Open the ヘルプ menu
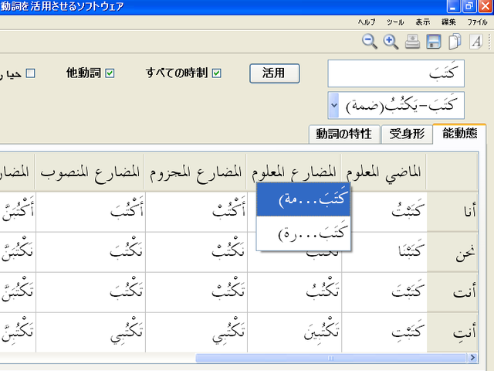This screenshot has height=371, width=494. (367, 22)
